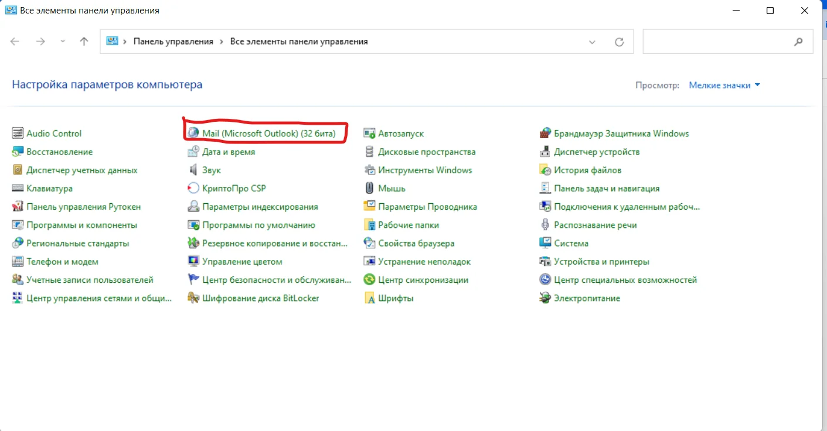Open Инструменты Windows link
The height and width of the screenshot is (431, 827).
click(x=425, y=170)
